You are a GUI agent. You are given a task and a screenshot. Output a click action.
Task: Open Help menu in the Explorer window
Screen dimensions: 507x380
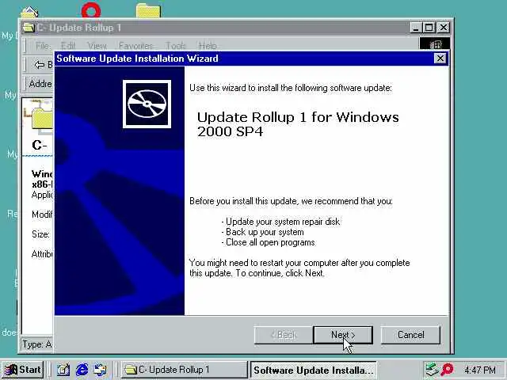point(208,46)
